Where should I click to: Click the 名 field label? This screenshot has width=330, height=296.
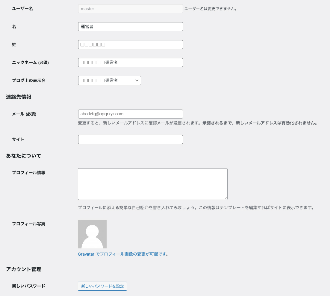pos(14,27)
